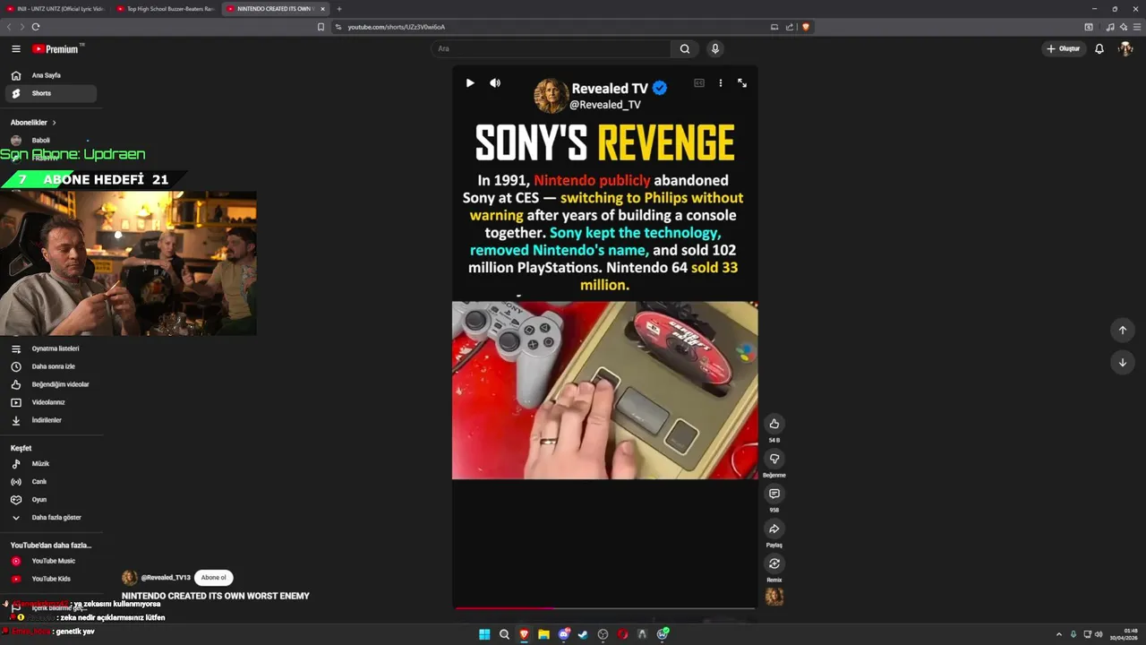
Task: Go to next Short with down arrow
Action: tap(1123, 363)
